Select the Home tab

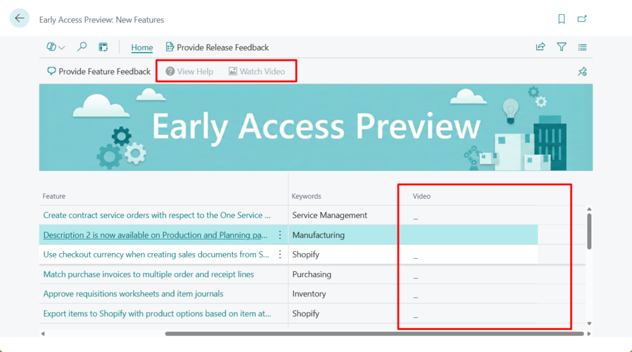(142, 48)
